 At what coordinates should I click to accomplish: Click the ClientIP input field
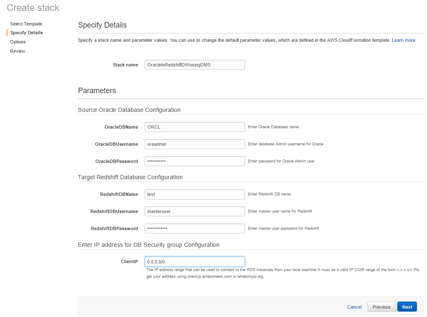pos(194,261)
